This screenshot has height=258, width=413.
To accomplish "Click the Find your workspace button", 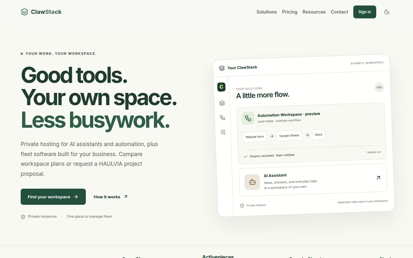I will click(x=53, y=197).
